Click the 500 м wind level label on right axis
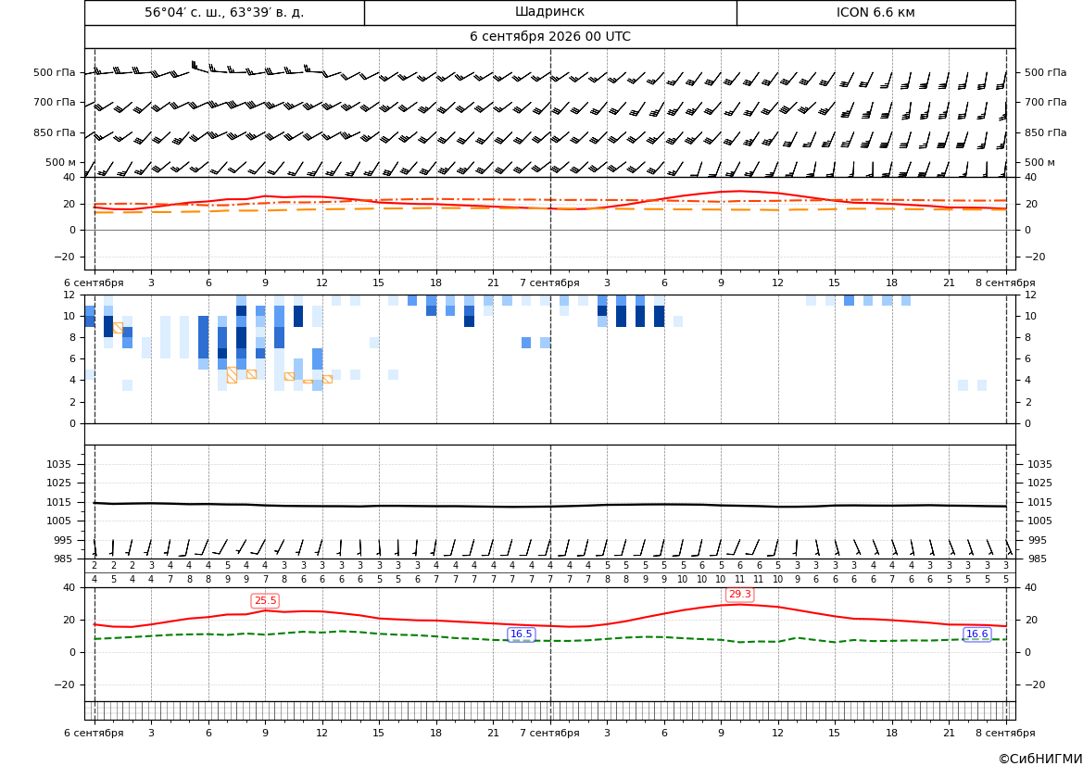The height and width of the screenshot is (766, 1083). tap(1039, 162)
